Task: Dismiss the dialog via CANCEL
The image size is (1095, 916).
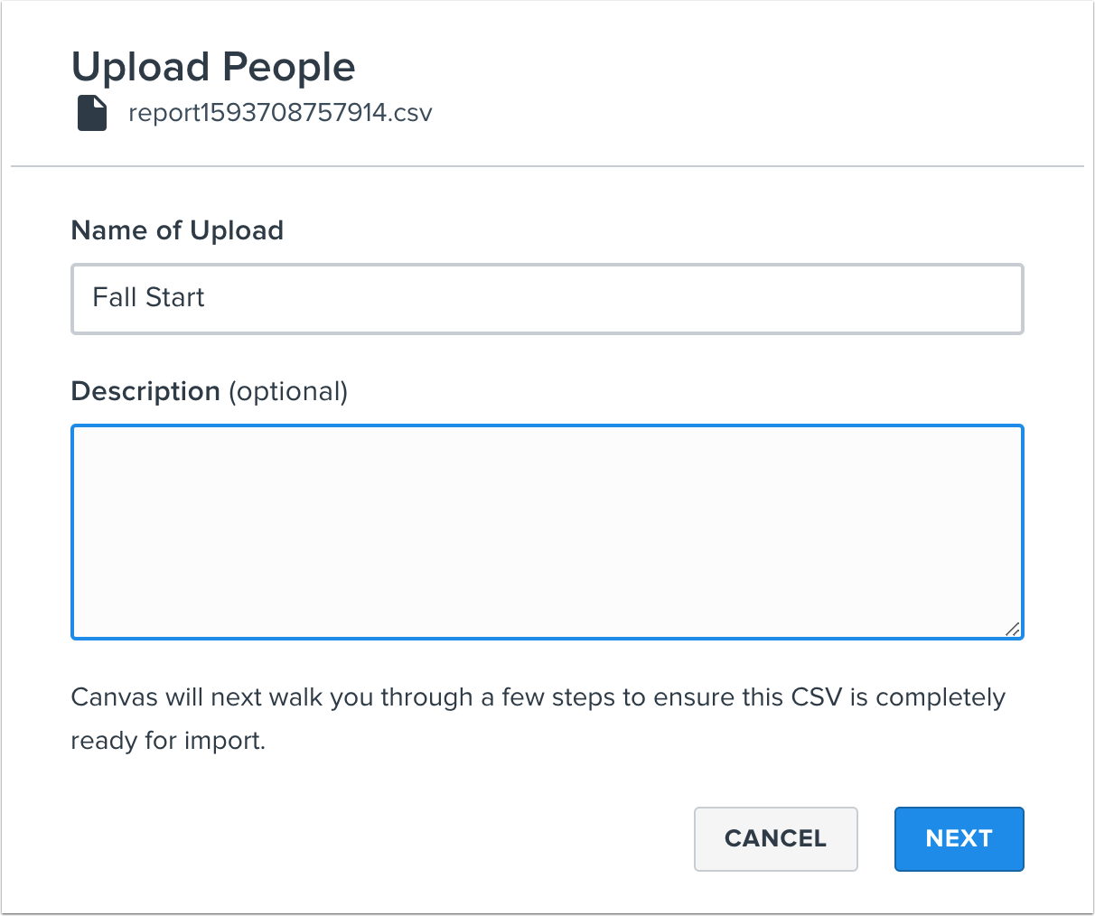Action: (775, 838)
